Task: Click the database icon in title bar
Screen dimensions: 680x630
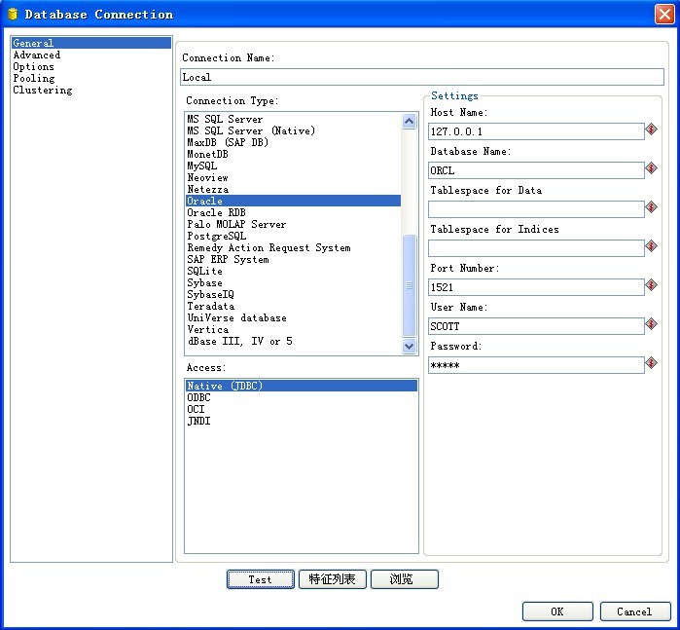Action: (x=13, y=15)
